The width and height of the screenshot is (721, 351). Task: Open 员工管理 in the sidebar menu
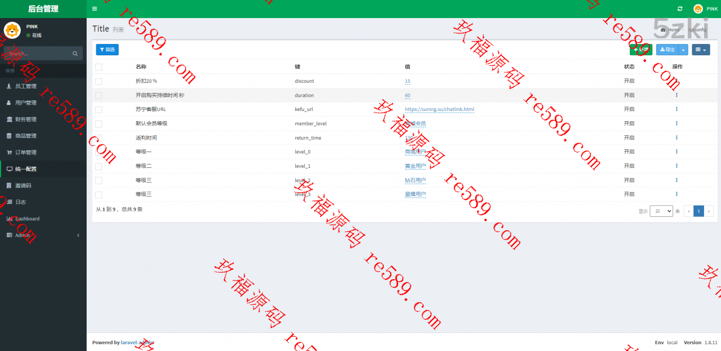click(26, 86)
